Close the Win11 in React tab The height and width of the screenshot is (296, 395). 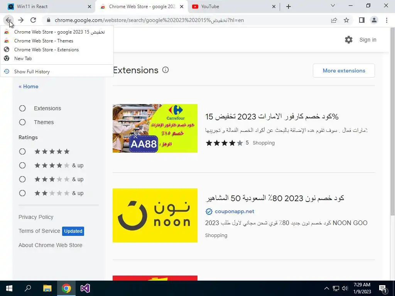click(89, 7)
